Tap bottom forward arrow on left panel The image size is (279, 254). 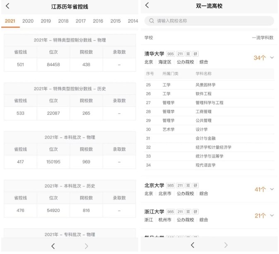click(x=86, y=246)
